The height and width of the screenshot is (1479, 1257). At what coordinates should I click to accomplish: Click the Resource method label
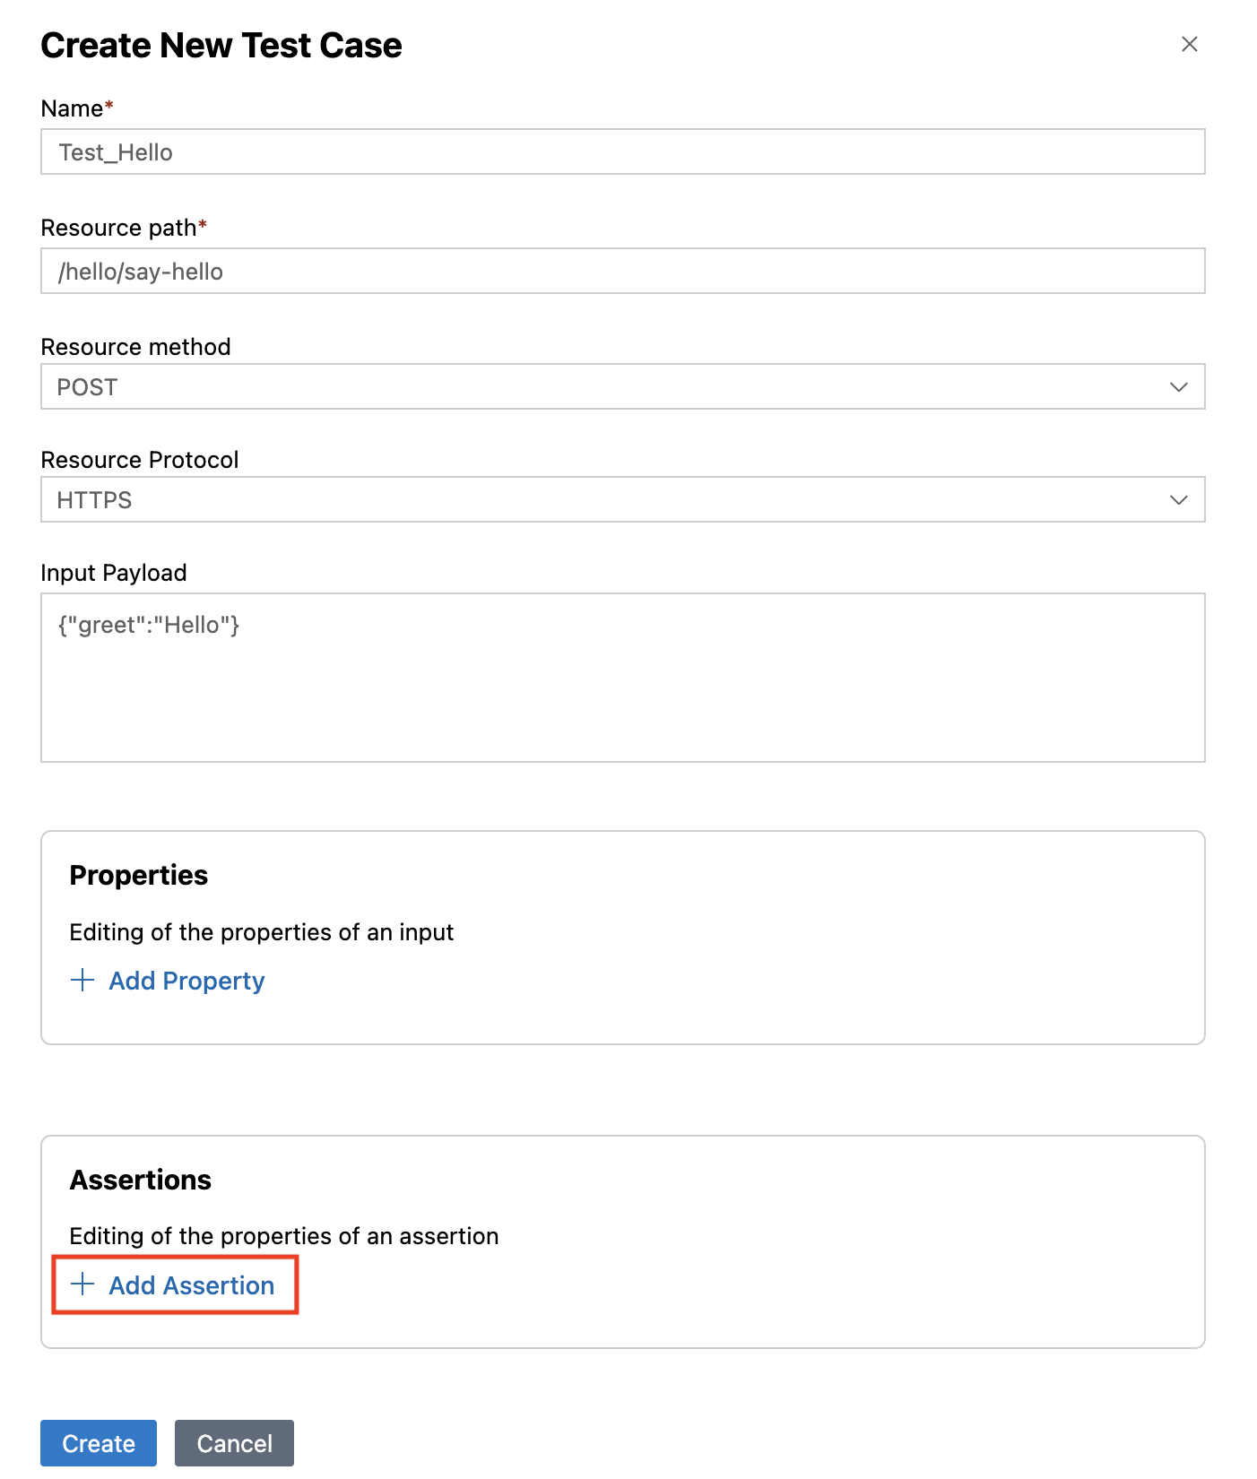coord(135,347)
